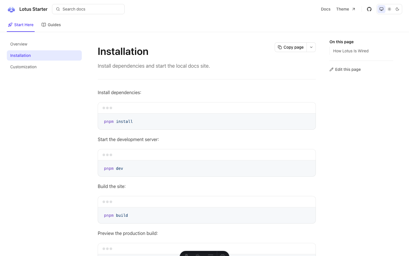Click the 'Install dependencies:' paragraph
Image resolution: width=409 pixels, height=256 pixels.
pyautogui.click(x=119, y=92)
